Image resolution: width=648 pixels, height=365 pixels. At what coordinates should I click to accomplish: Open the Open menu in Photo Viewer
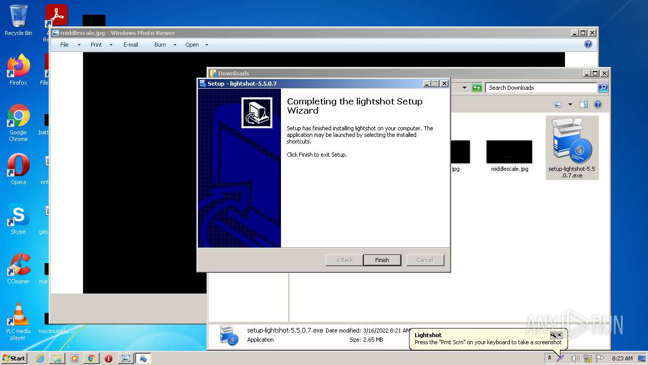192,45
